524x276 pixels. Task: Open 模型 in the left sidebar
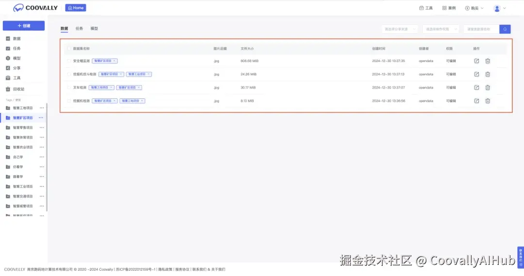coord(14,58)
